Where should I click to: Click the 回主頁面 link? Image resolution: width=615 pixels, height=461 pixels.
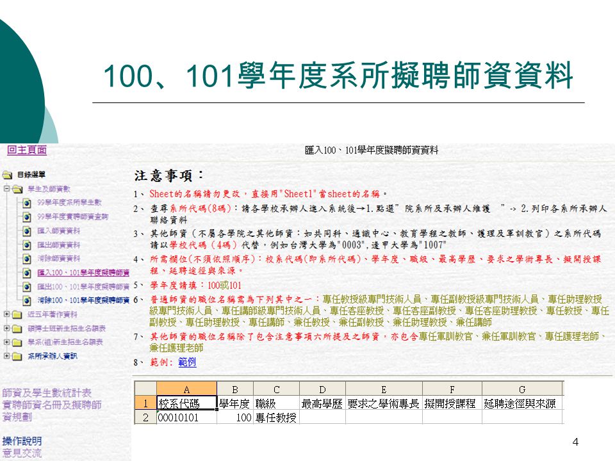tap(27, 150)
